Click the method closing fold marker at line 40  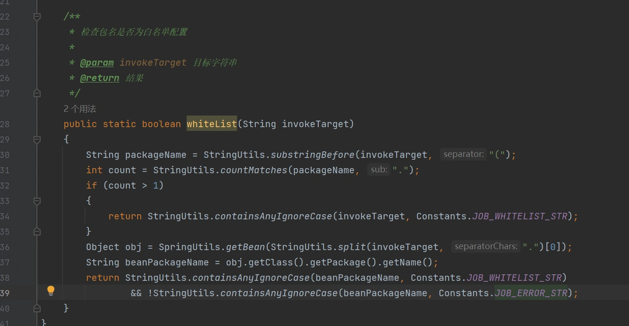coord(37,308)
